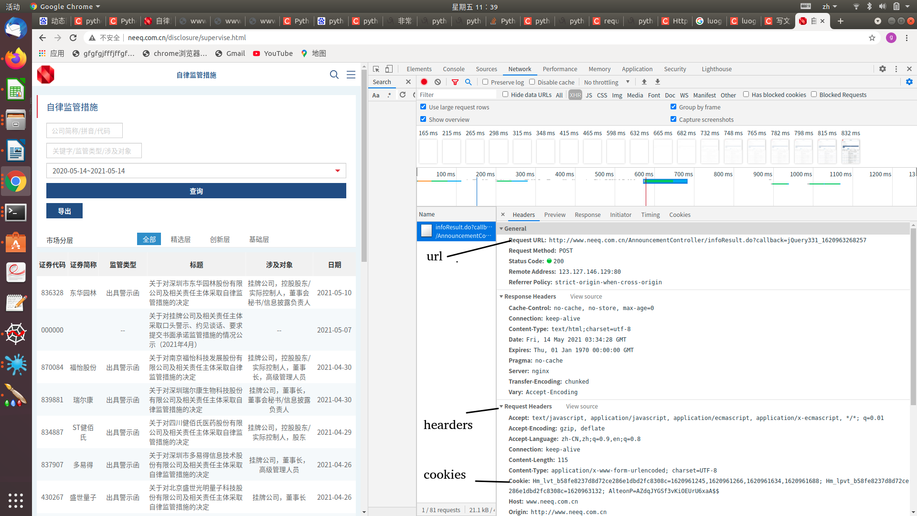Open the No throttling dropdown
This screenshot has width=917, height=516.
pos(607,82)
